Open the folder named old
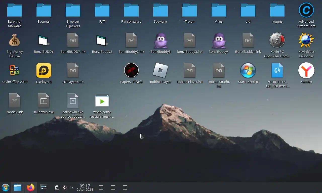 click(248, 10)
